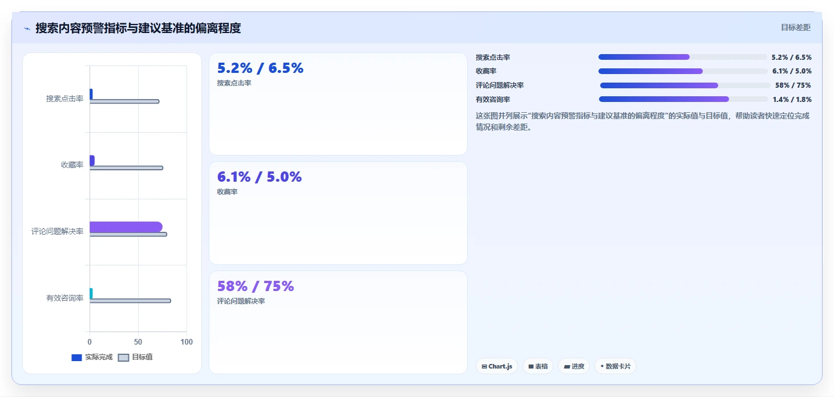Select the 进度 tag

pyautogui.click(x=574, y=366)
